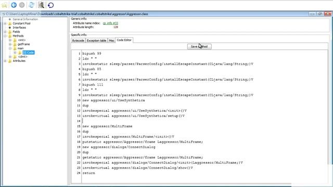Click 'new aggressor/dialogs/ConnectDialog' line 19
This screenshot has height=187, width=333.
[x=119, y=147]
